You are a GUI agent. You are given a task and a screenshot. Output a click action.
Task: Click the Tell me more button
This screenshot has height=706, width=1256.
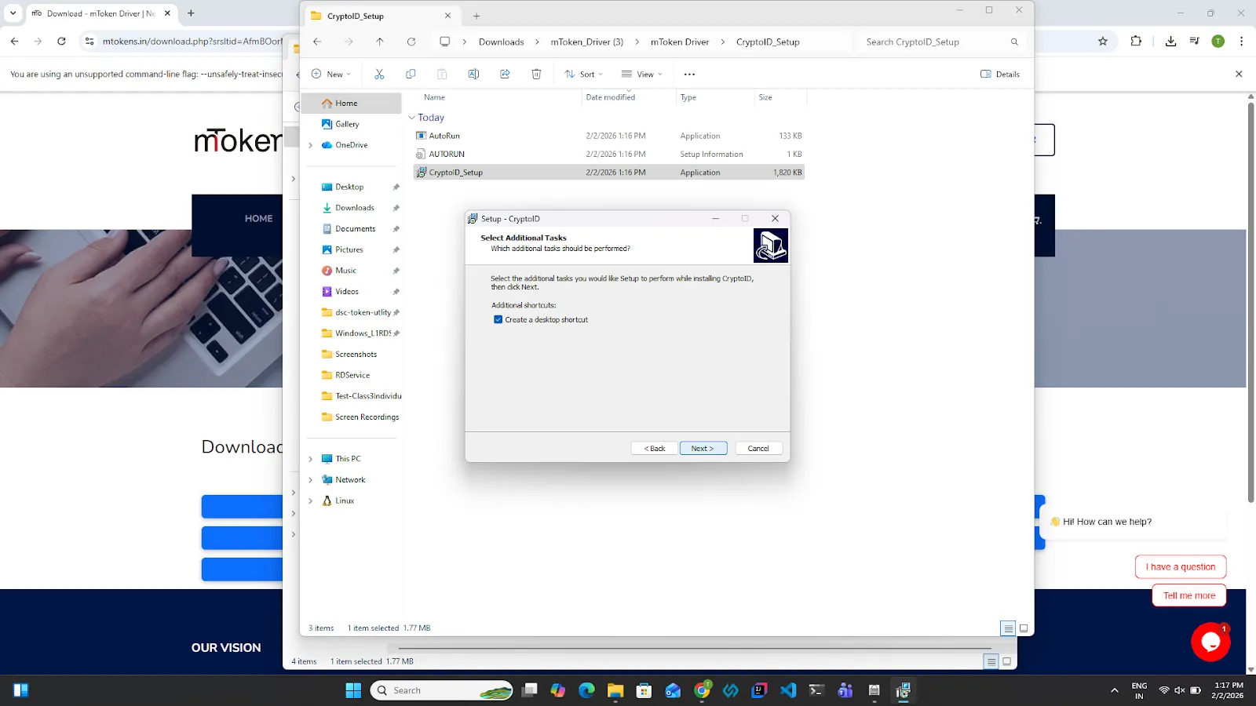1189,596
